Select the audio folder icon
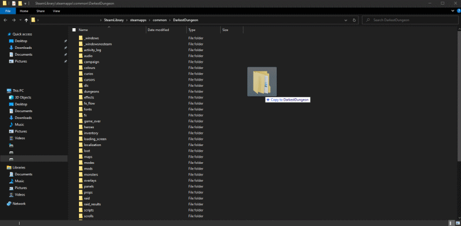The image size is (461, 226). click(81, 56)
